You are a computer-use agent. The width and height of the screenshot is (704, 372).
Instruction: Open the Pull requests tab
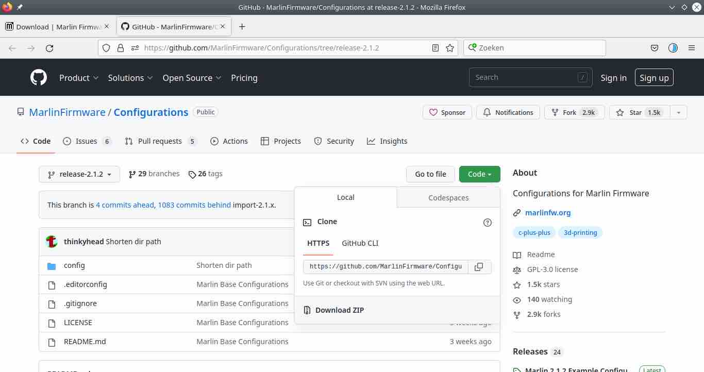tap(160, 141)
